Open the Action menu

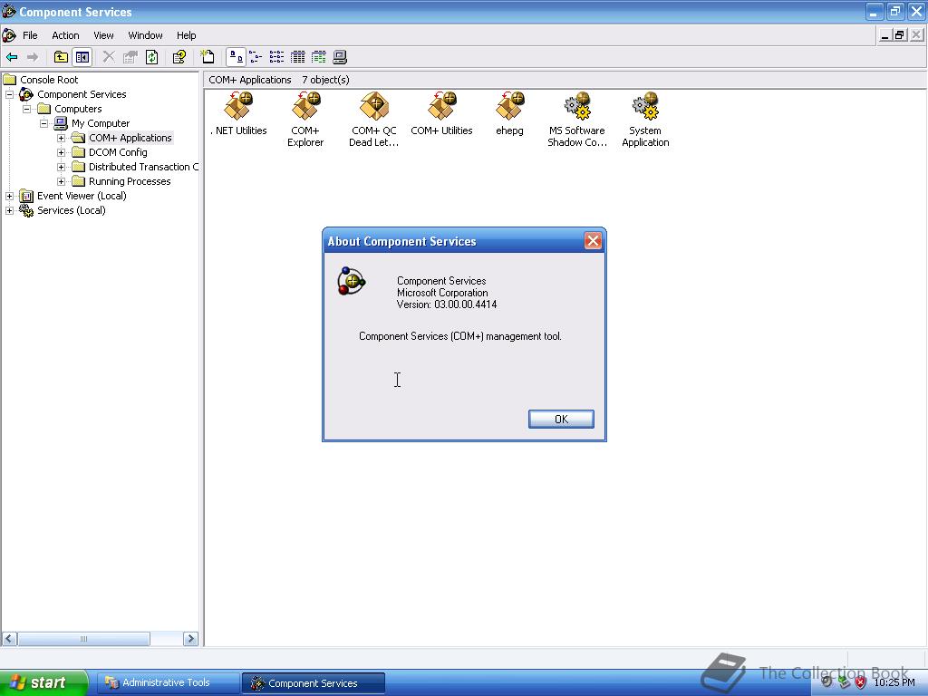(65, 35)
